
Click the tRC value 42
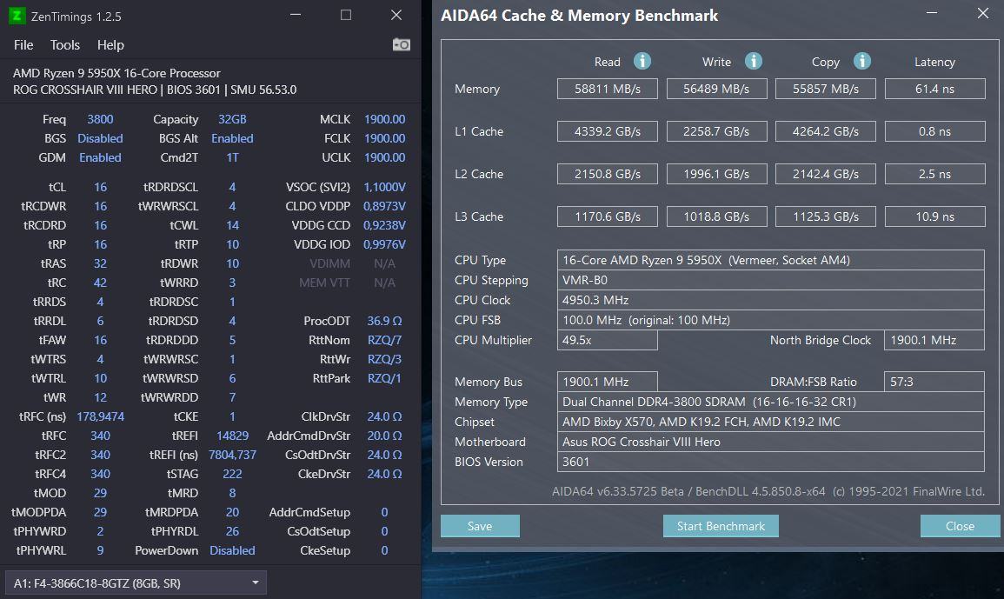pos(100,283)
